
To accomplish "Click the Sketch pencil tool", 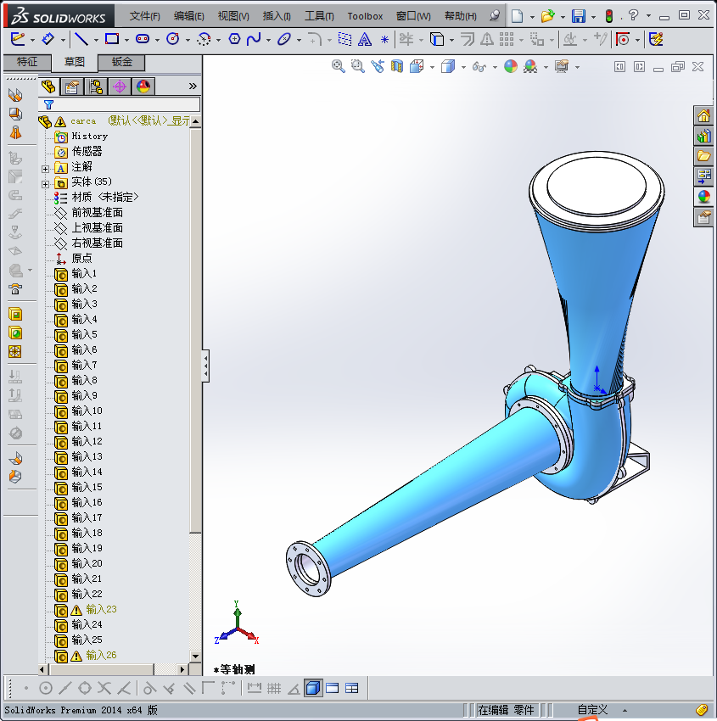I will [x=18, y=40].
